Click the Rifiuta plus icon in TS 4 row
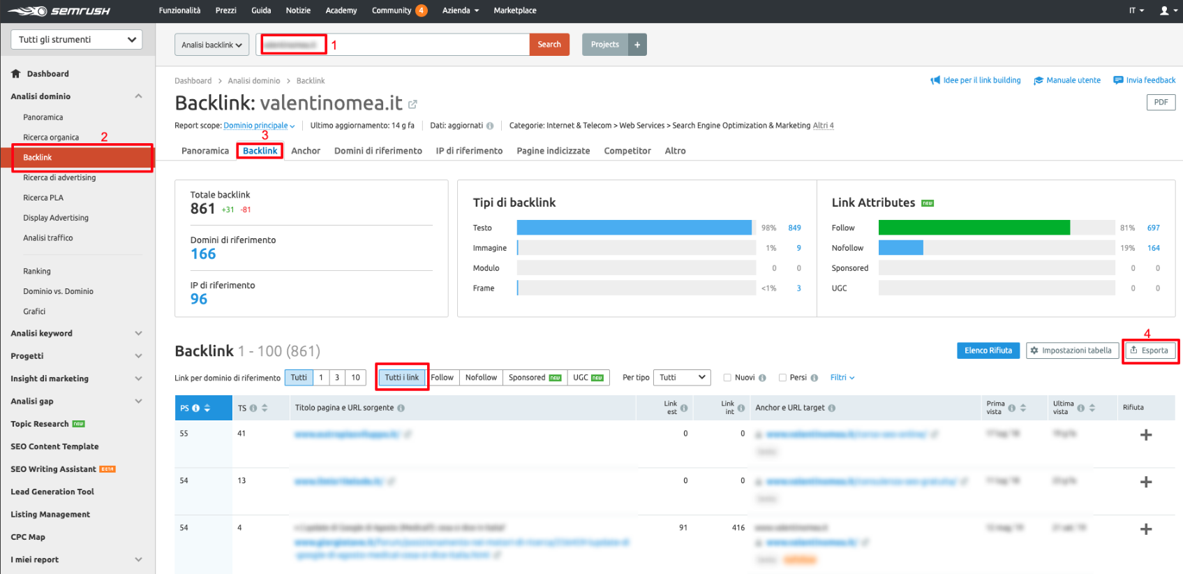This screenshot has width=1183, height=574. (1146, 529)
